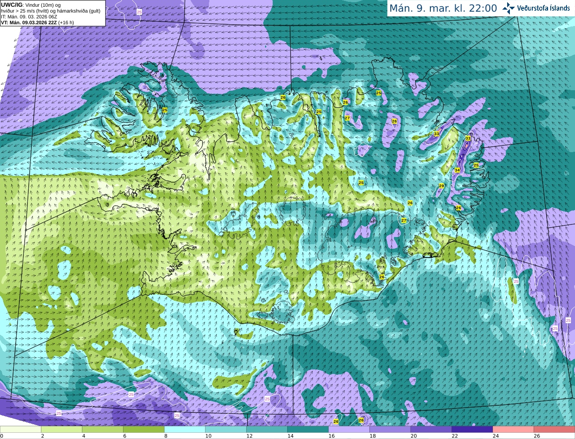Pick the teal swatch between 12 and 14

pyautogui.click(x=267, y=430)
